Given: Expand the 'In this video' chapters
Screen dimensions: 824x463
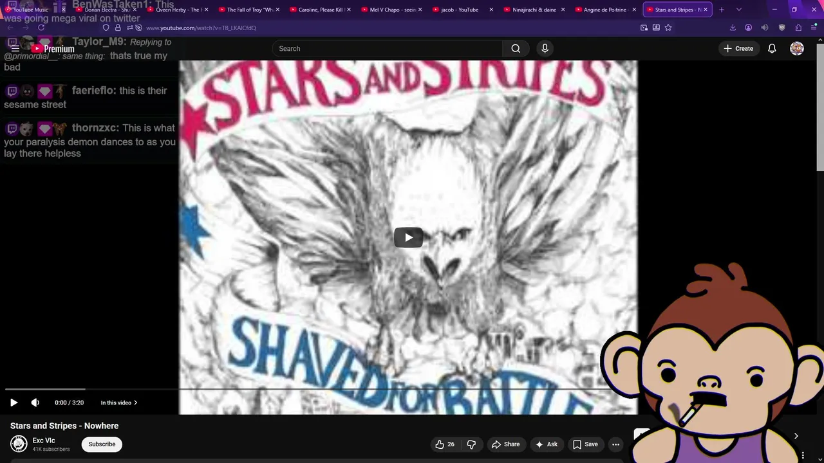Looking at the screenshot, I should click(x=119, y=403).
